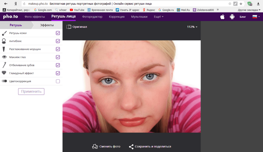Click the share icon near save

pos(131,147)
